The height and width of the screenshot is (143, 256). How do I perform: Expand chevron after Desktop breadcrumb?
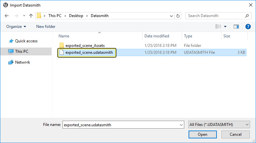(87, 16)
